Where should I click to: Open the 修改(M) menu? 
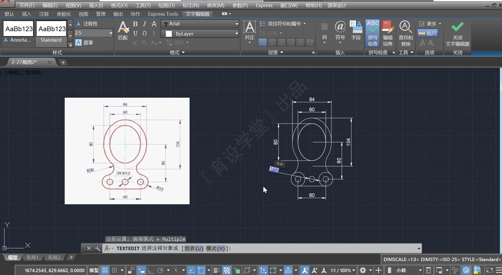coord(216,5)
